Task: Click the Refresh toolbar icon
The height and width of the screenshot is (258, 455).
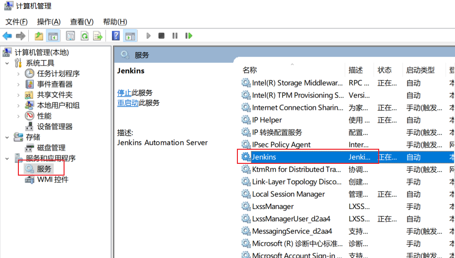Action: tap(84, 36)
